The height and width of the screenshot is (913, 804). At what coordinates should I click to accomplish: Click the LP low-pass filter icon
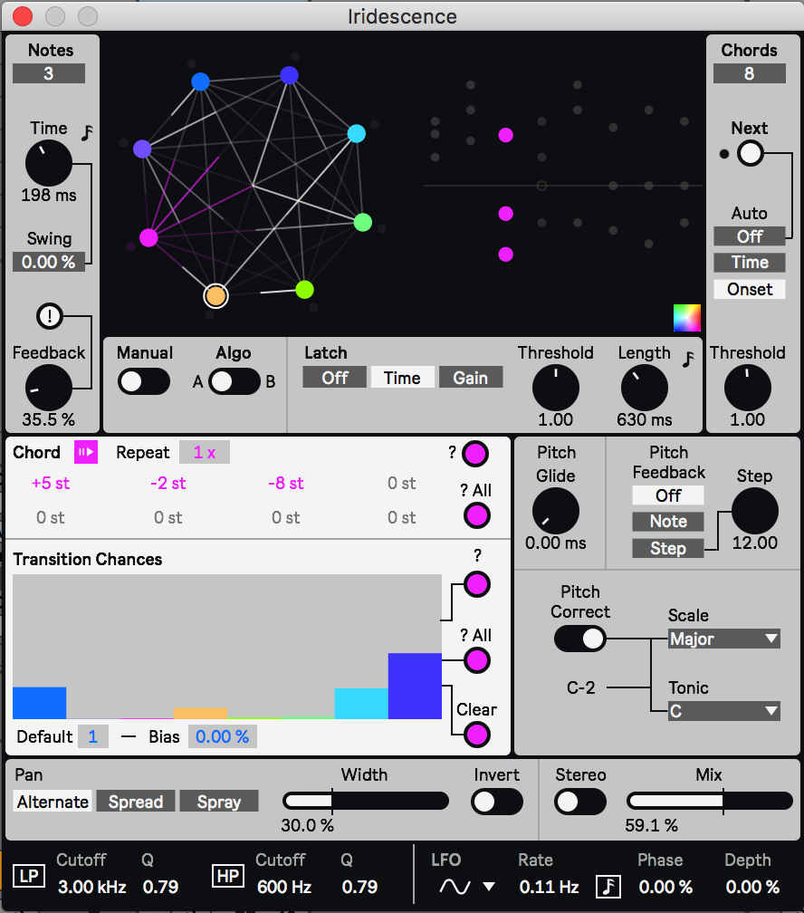(x=26, y=876)
